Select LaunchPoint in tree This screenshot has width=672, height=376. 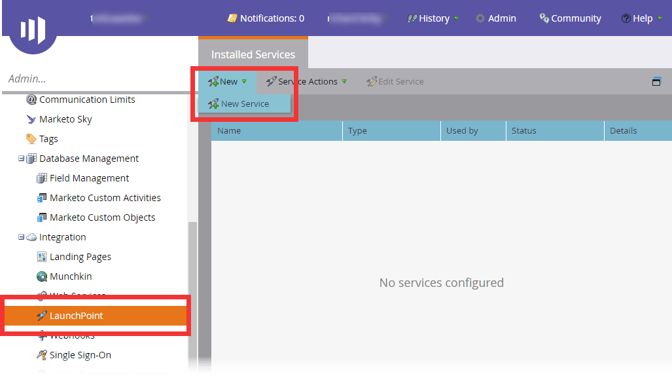point(96,316)
